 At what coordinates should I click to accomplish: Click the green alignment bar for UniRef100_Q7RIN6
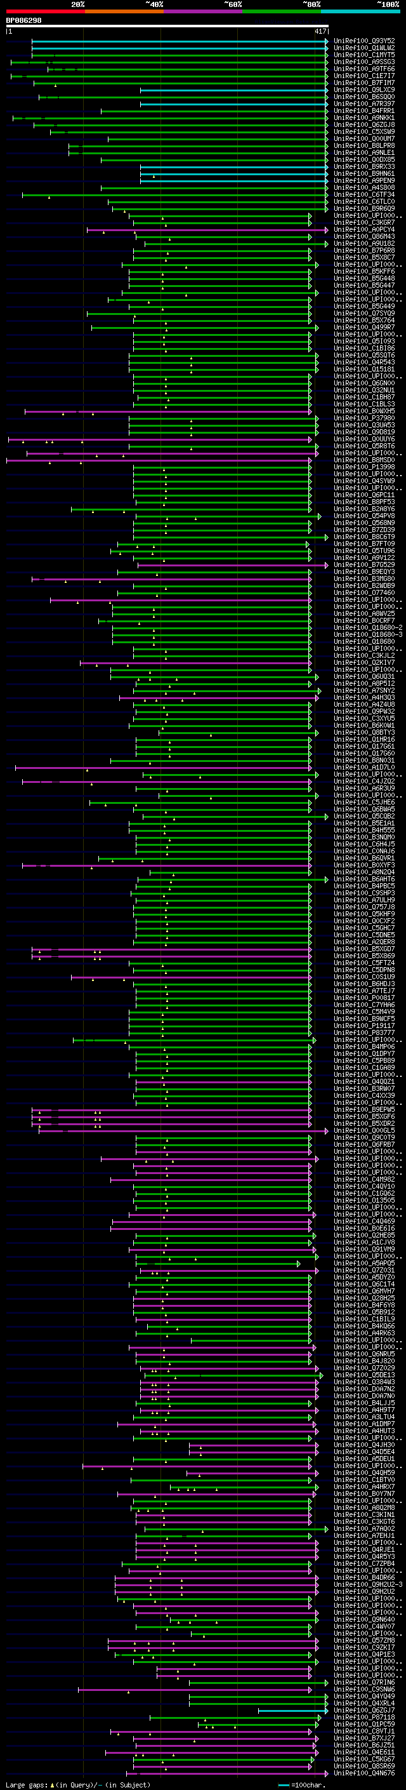(258, 1682)
